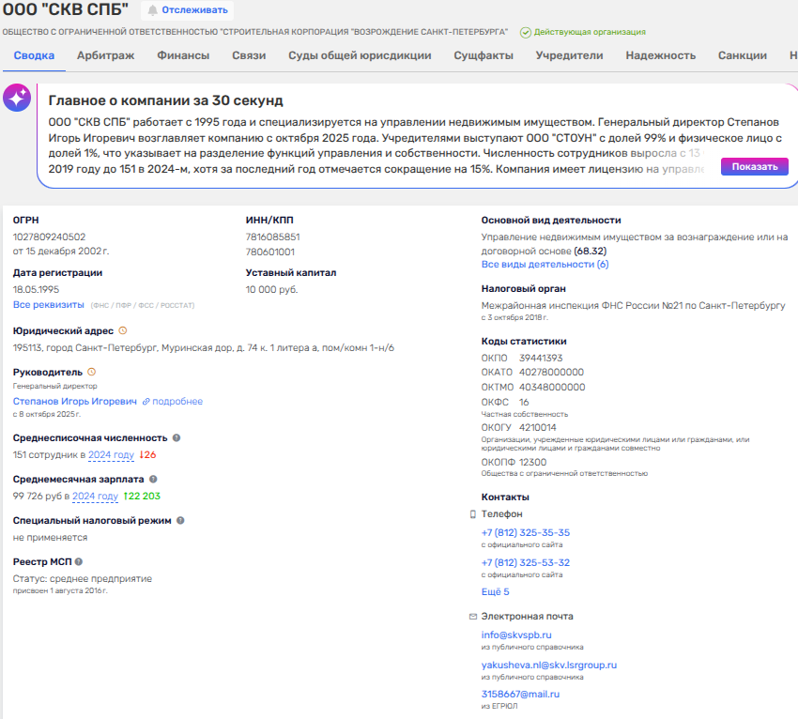Open Степанов Игорь Игоревич profile link
This screenshot has height=719, width=798.
74,401
